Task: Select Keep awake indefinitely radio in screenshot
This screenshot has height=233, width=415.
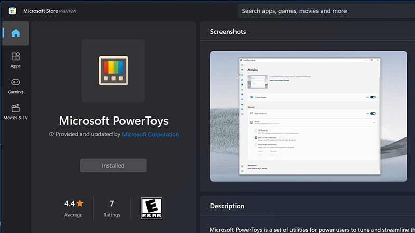Action: pyautogui.click(x=256, y=138)
